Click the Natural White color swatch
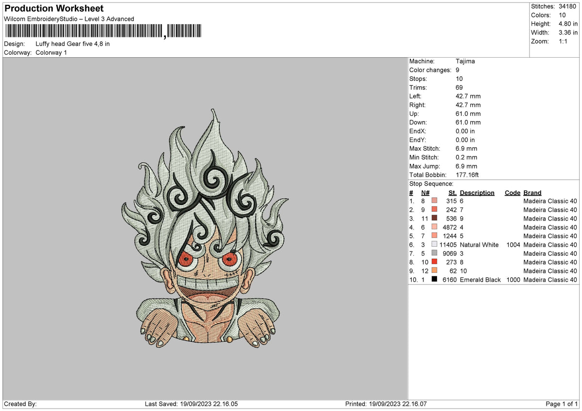The image size is (582, 411). (x=434, y=245)
